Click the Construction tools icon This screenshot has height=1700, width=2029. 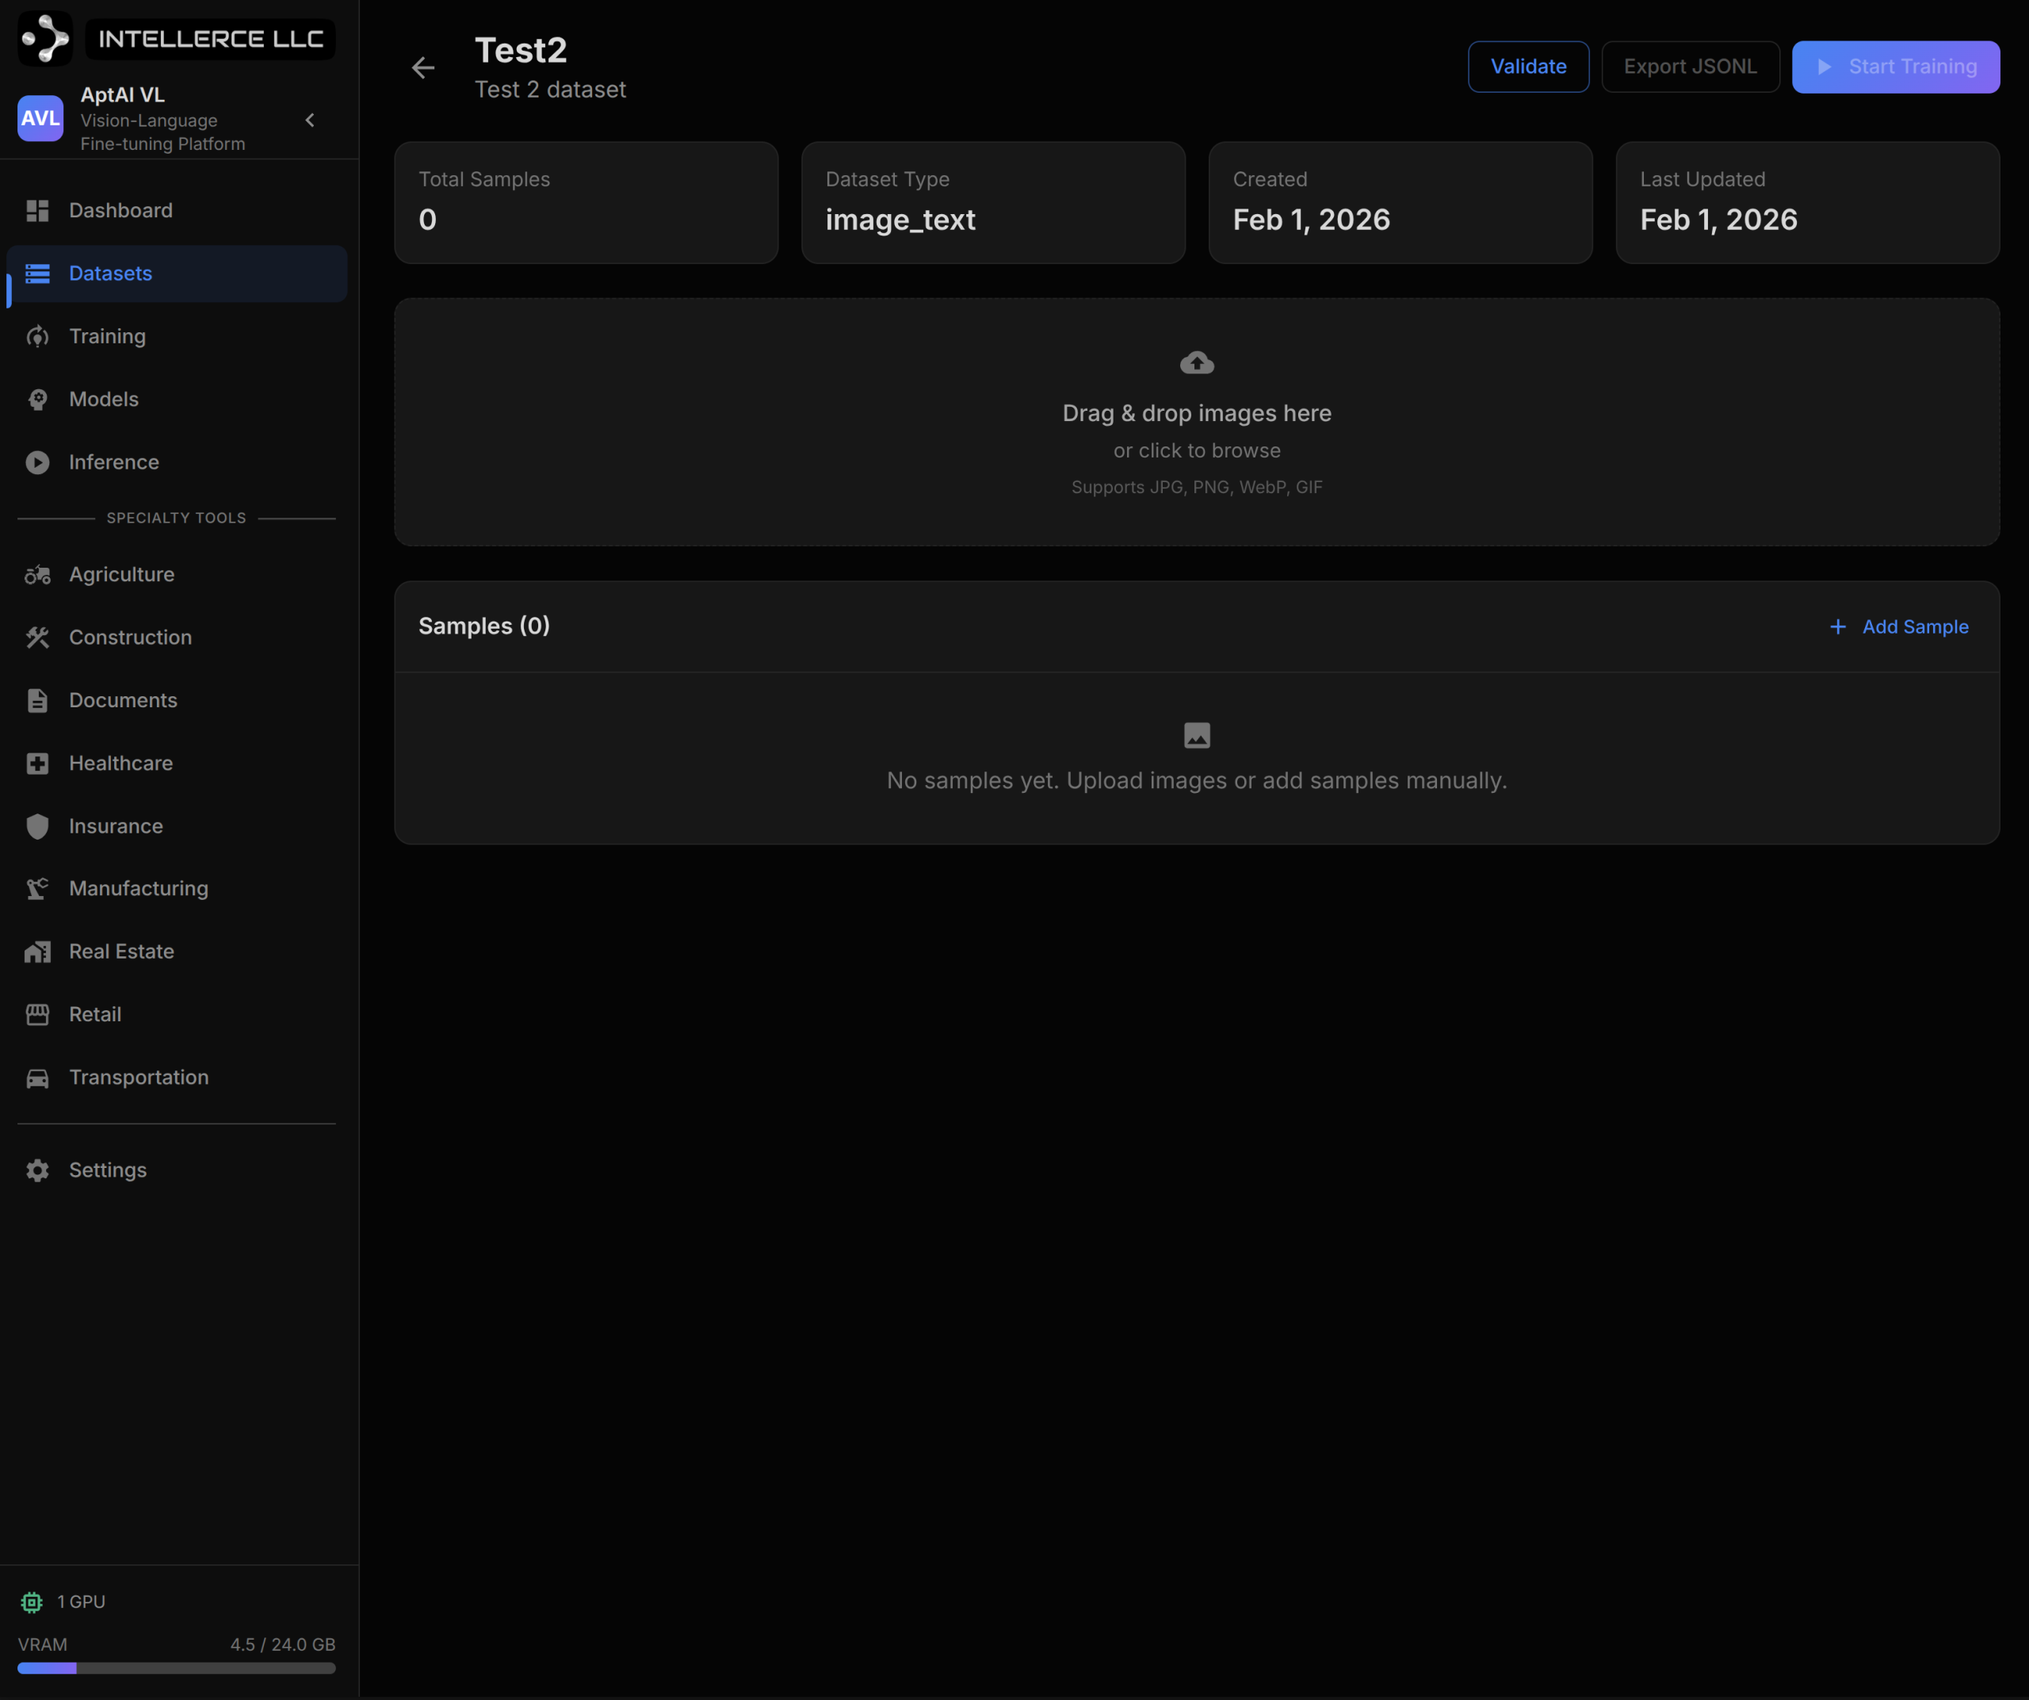click(38, 637)
